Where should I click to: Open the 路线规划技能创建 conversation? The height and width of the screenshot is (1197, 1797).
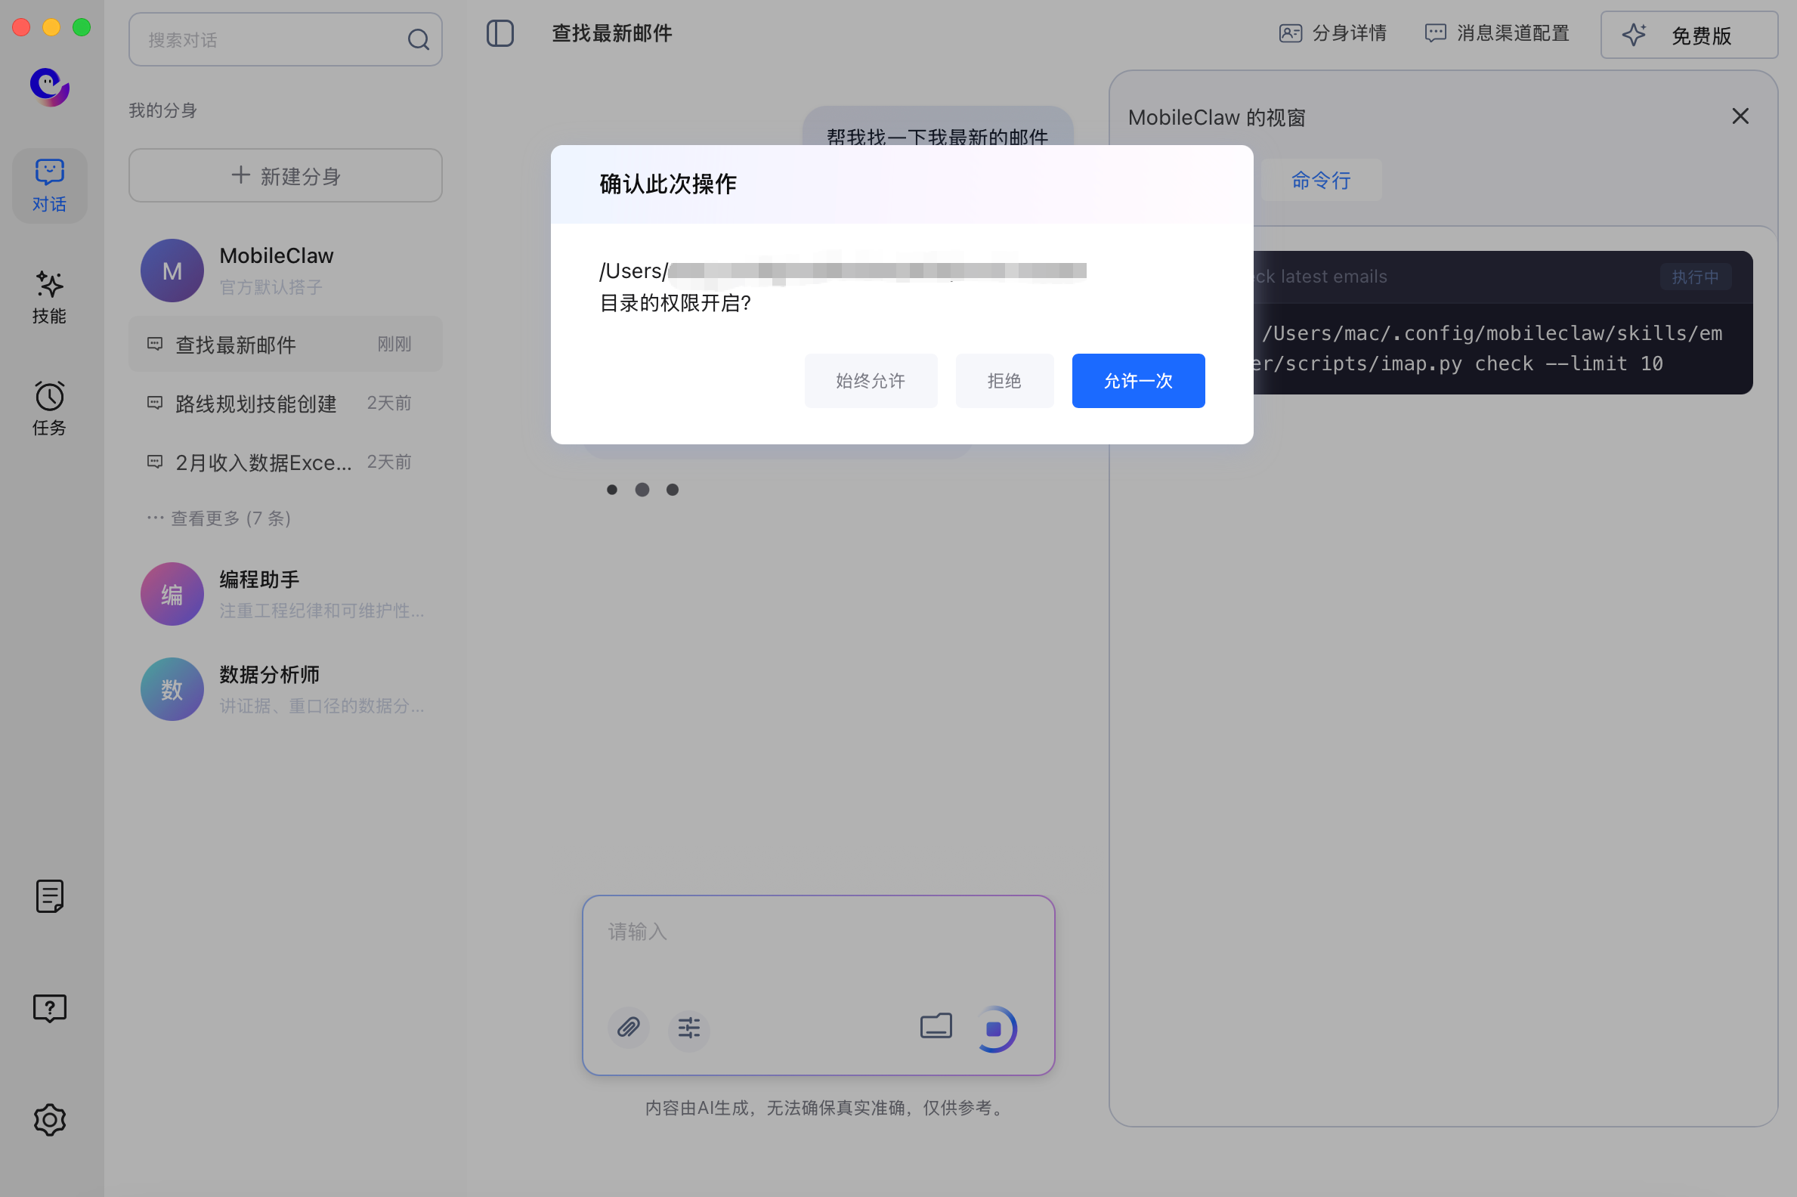286,403
